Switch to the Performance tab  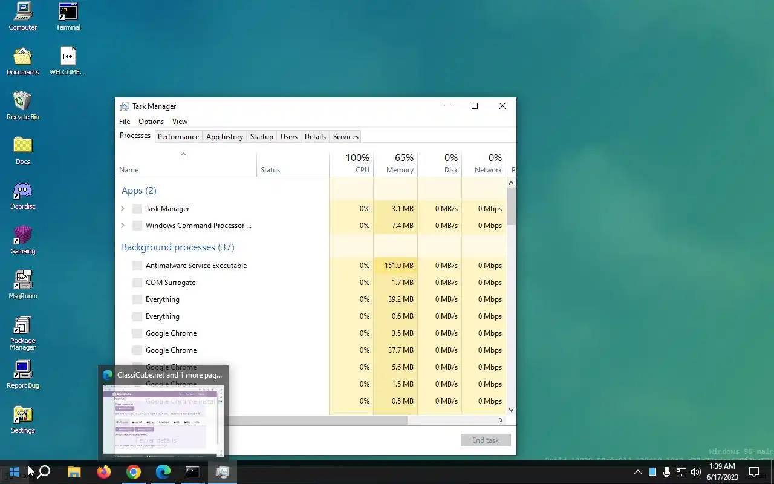[x=178, y=137]
